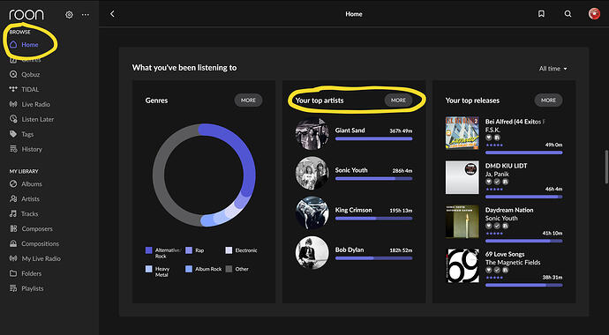609x335 pixels.
Task: Open the profile avatar
Action: click(x=594, y=14)
